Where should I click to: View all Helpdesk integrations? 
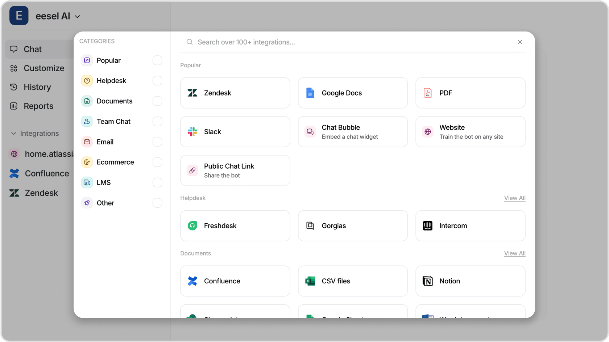515,198
